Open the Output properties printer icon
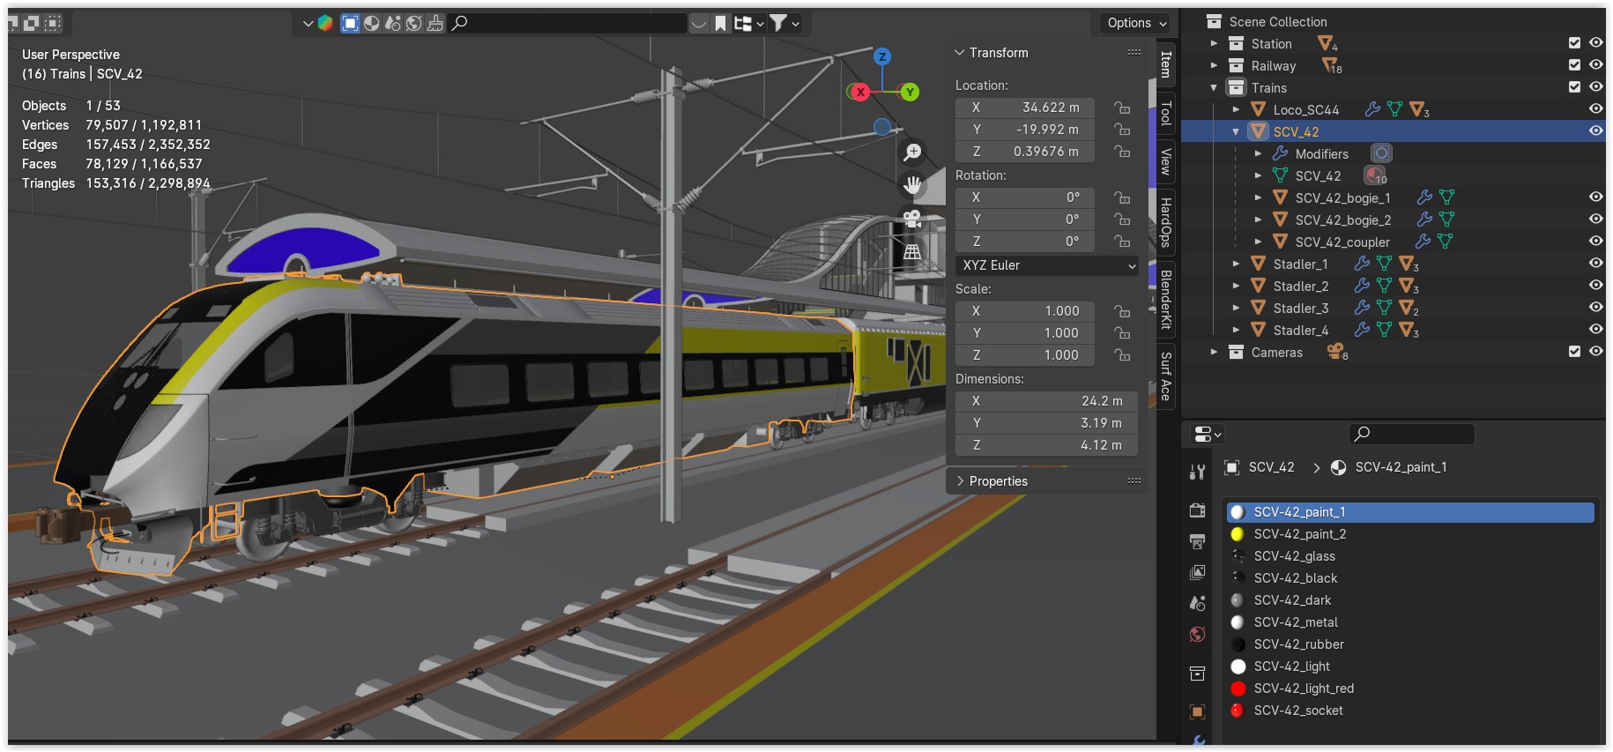1613x752 pixels. (1197, 541)
